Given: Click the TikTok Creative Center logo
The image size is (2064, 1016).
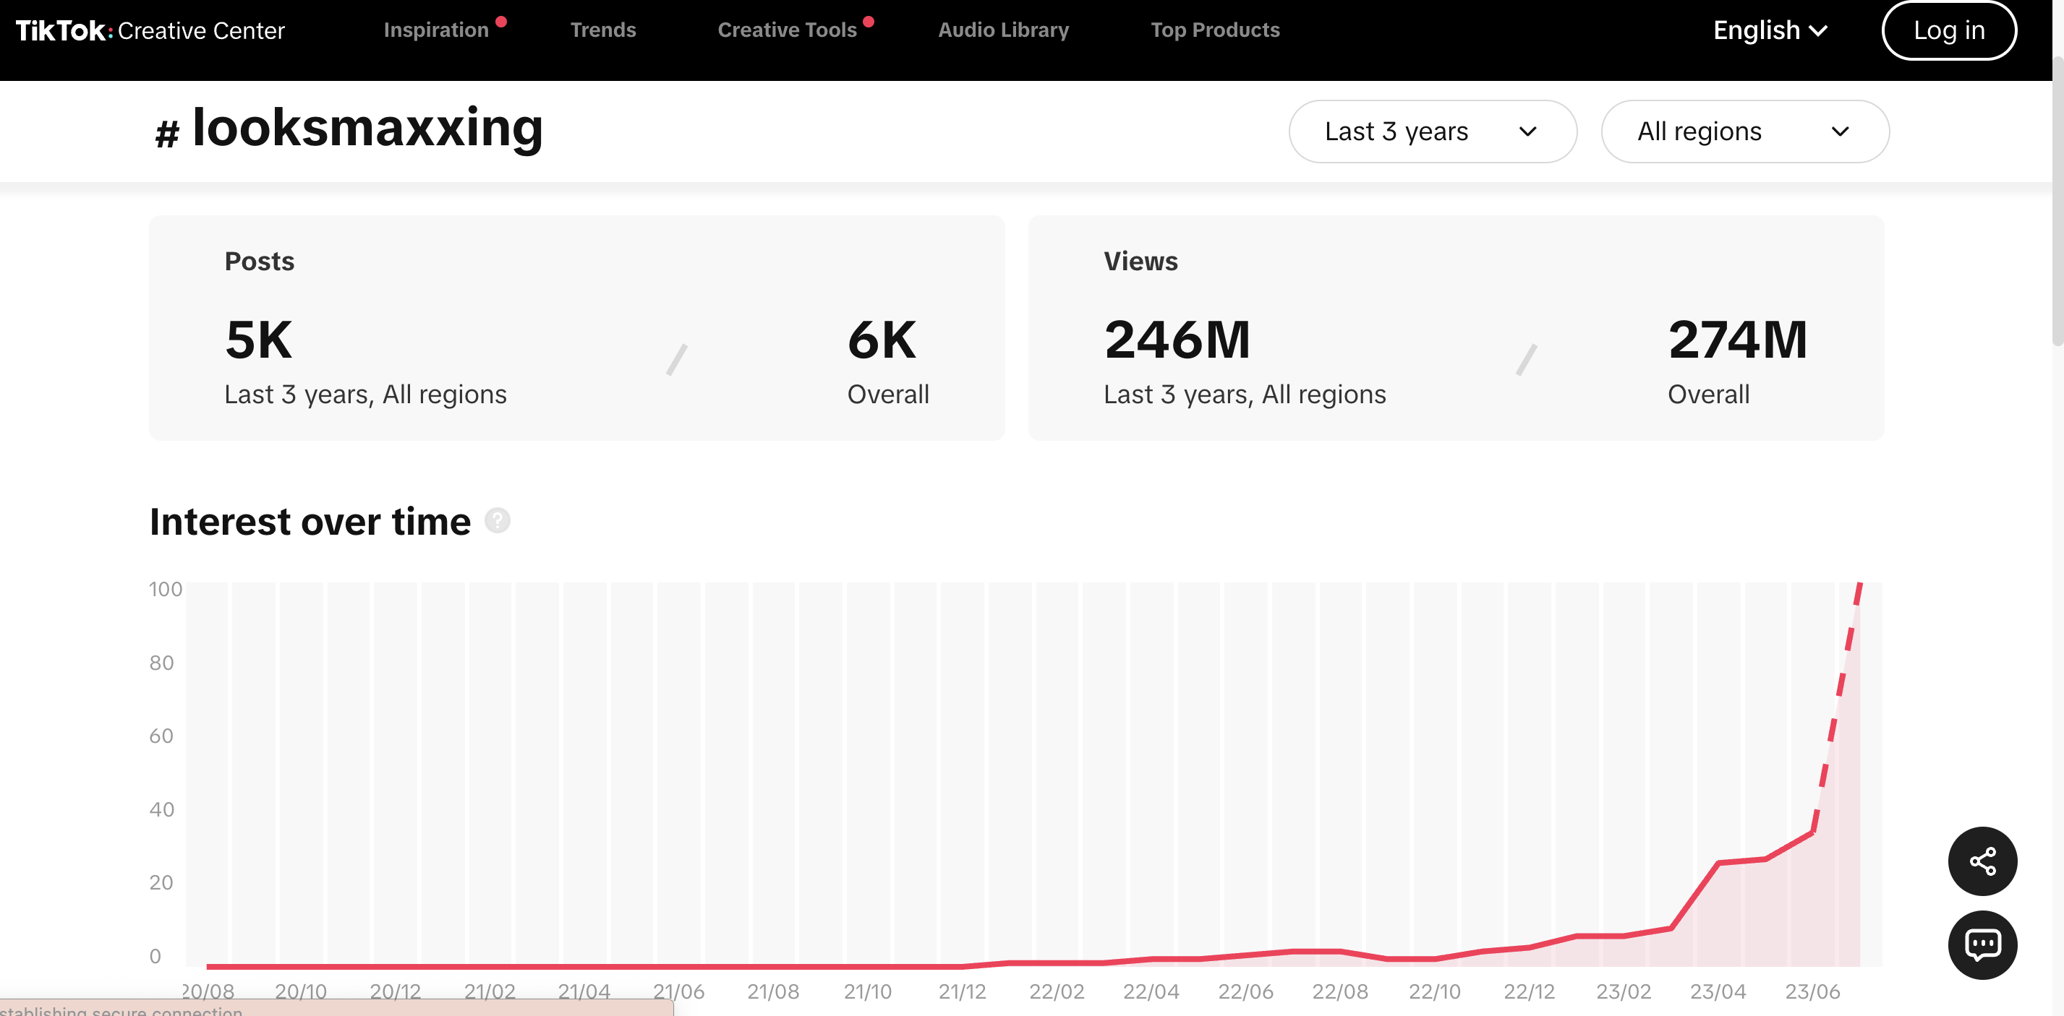Looking at the screenshot, I should click(x=150, y=30).
